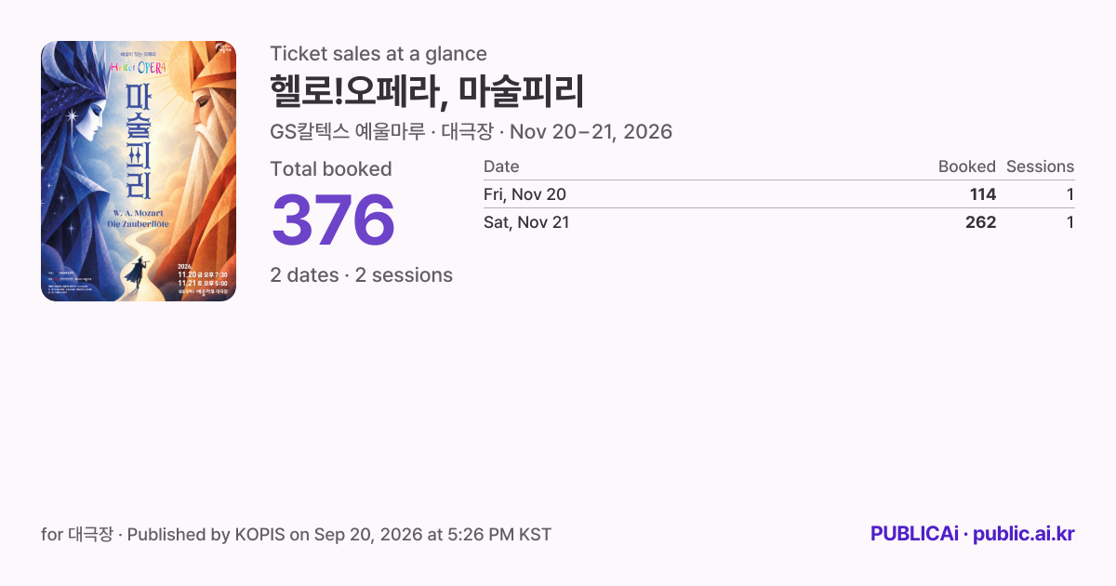This screenshot has width=1116, height=586.
Task: Click the Total booked label
Action: coord(331,169)
